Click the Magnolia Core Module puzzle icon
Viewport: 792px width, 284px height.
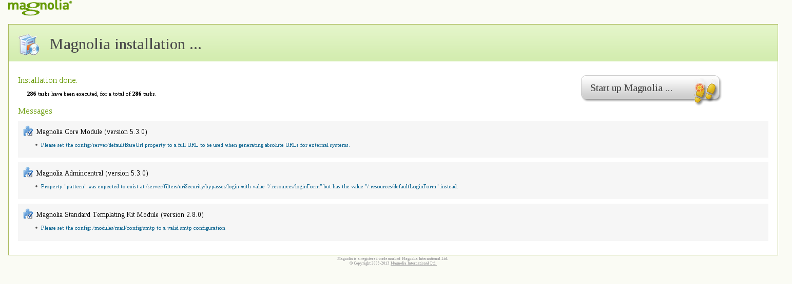tap(28, 132)
